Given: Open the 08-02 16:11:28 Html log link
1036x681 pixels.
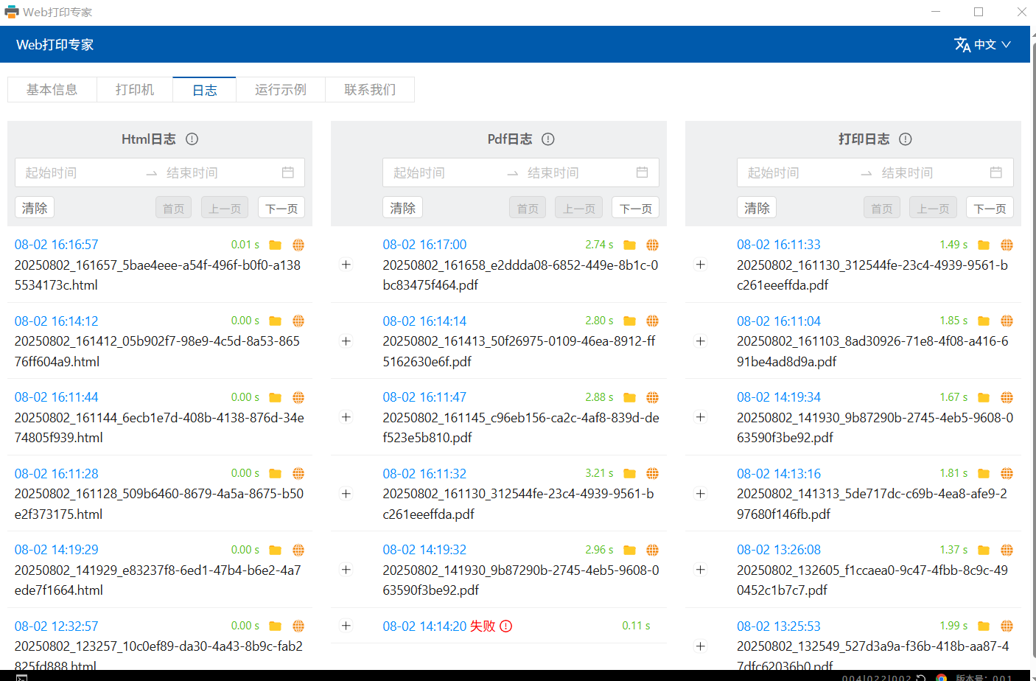Looking at the screenshot, I should 57,474.
